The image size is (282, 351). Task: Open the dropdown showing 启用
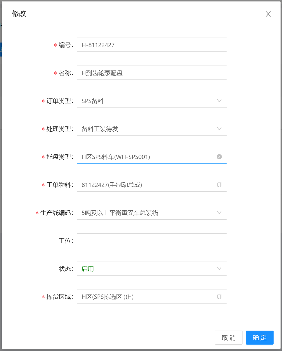pyautogui.click(x=145, y=269)
